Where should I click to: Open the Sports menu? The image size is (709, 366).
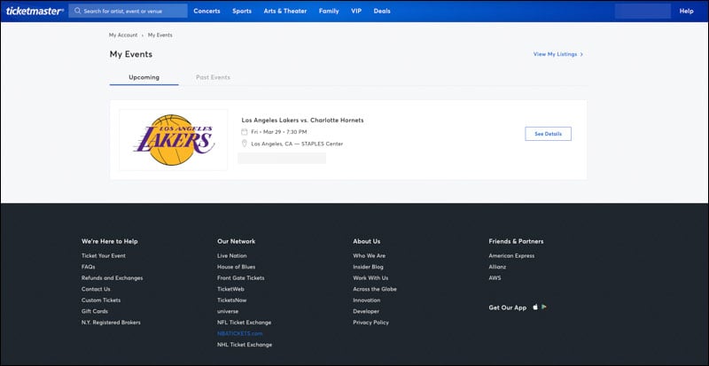(242, 11)
